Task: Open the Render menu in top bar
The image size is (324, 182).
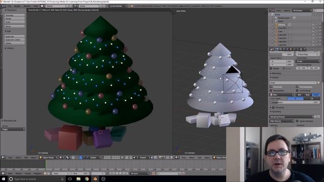Action: pos(17,6)
